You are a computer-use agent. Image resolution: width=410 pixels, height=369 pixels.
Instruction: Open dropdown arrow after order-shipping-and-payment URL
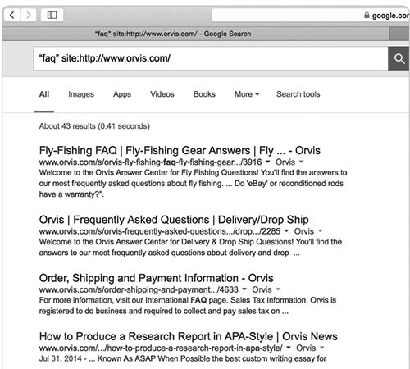coord(244,289)
